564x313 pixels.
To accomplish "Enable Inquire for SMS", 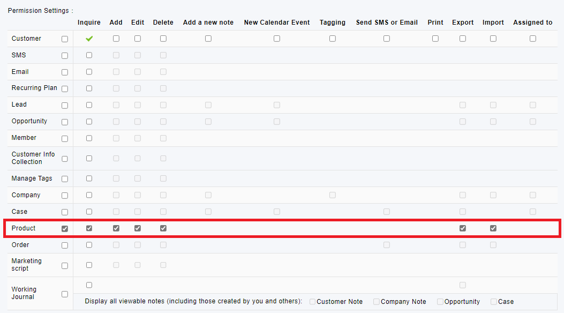I will click(x=89, y=55).
